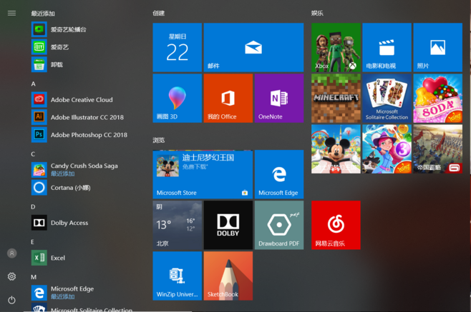471x312 pixels.
Task: Launch Dolby Access from app list
Action: pyautogui.click(x=81, y=223)
